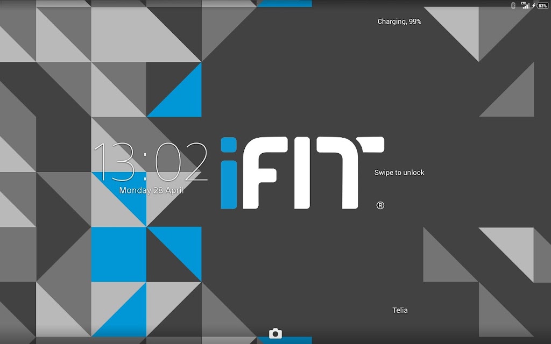Tap the 83% battery indicator
The width and height of the screenshot is (551, 344).
(x=542, y=5)
